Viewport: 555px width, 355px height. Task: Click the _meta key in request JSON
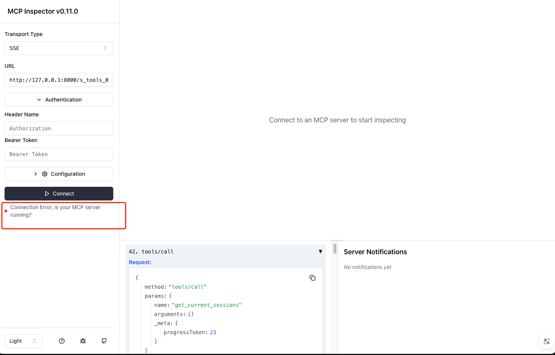(163, 323)
